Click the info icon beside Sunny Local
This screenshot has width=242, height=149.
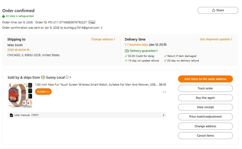pos(67,77)
